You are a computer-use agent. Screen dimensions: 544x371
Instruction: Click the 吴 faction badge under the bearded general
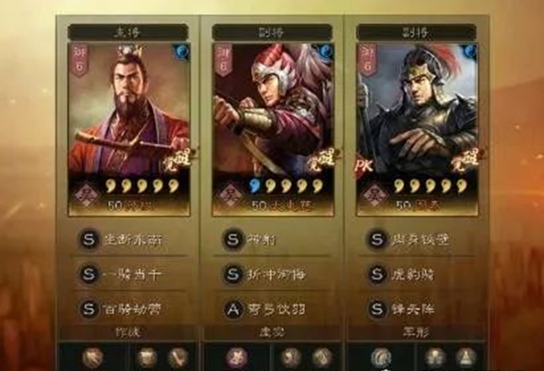pyautogui.click(x=86, y=195)
